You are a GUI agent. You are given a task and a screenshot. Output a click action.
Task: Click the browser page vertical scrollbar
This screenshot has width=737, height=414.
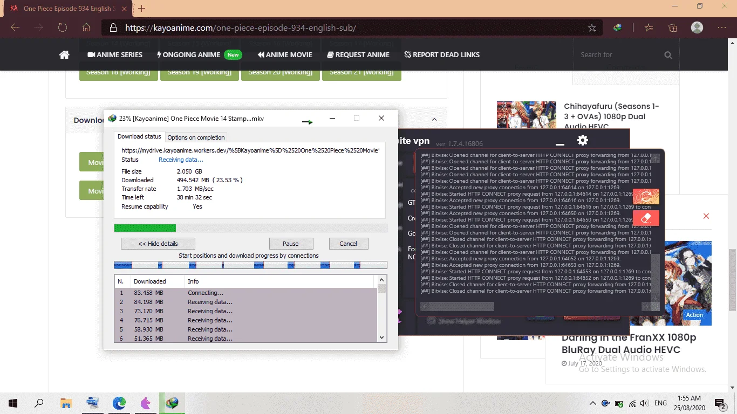pyautogui.click(x=732, y=280)
